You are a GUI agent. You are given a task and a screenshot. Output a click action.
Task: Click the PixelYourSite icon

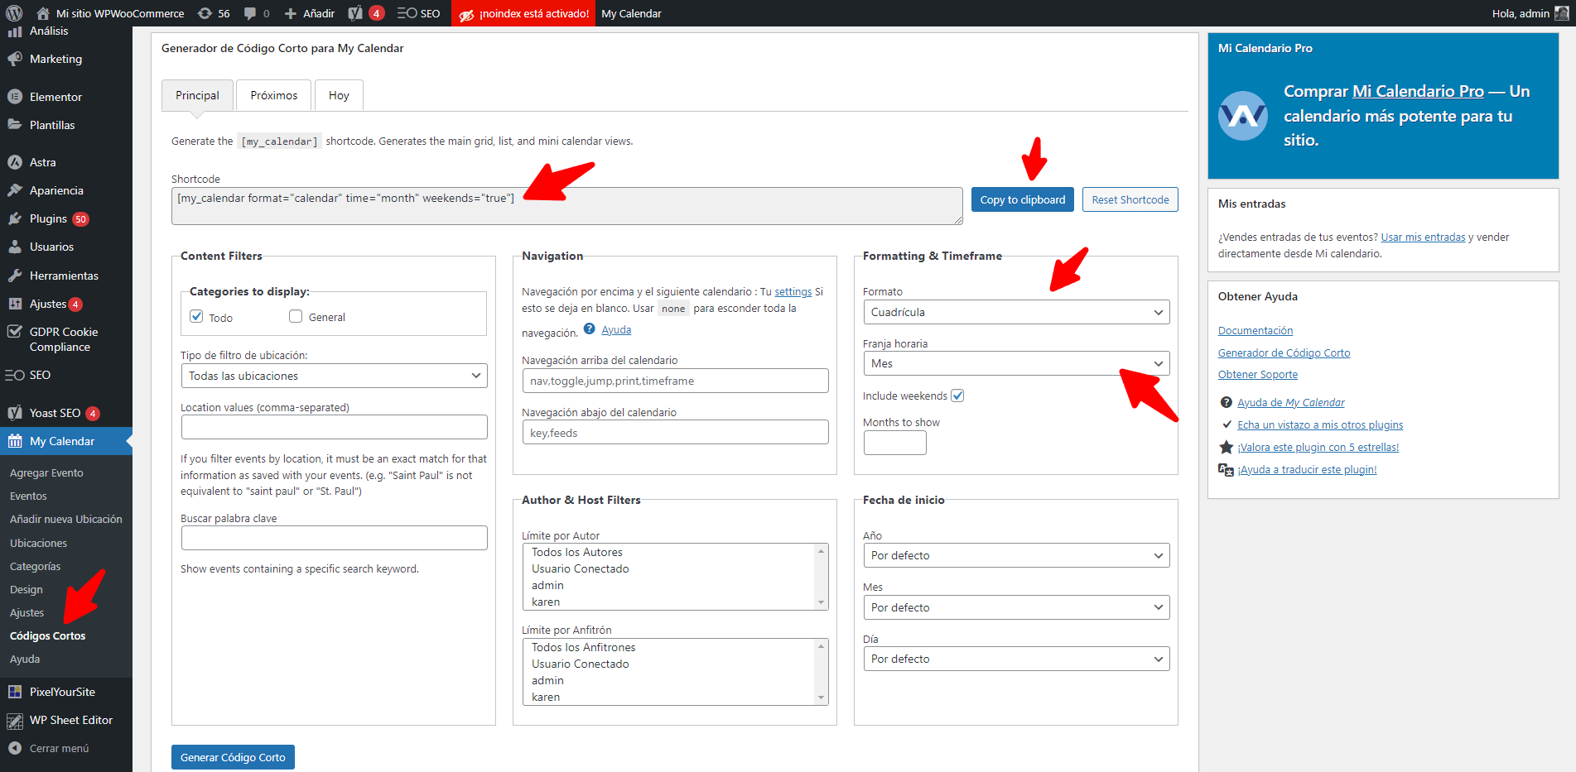(15, 692)
